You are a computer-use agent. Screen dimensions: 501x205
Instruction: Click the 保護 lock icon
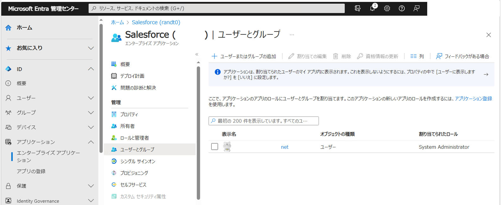(9, 186)
